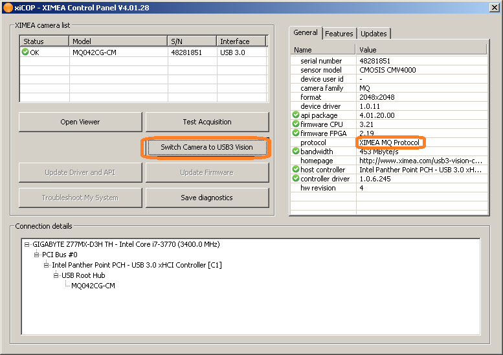Click serial 48281851 in the camera list
503x355 pixels.
point(186,52)
